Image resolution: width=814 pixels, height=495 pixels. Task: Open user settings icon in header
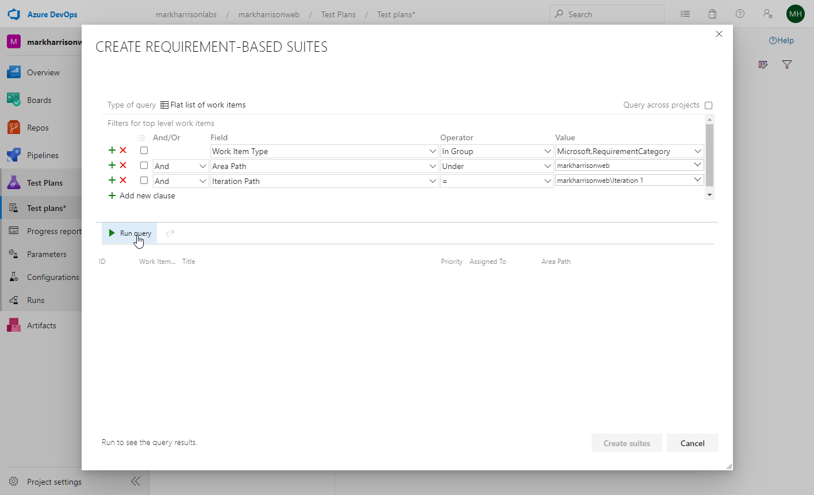tap(767, 14)
